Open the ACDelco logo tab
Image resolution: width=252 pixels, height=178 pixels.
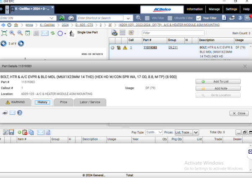coord(162,10)
